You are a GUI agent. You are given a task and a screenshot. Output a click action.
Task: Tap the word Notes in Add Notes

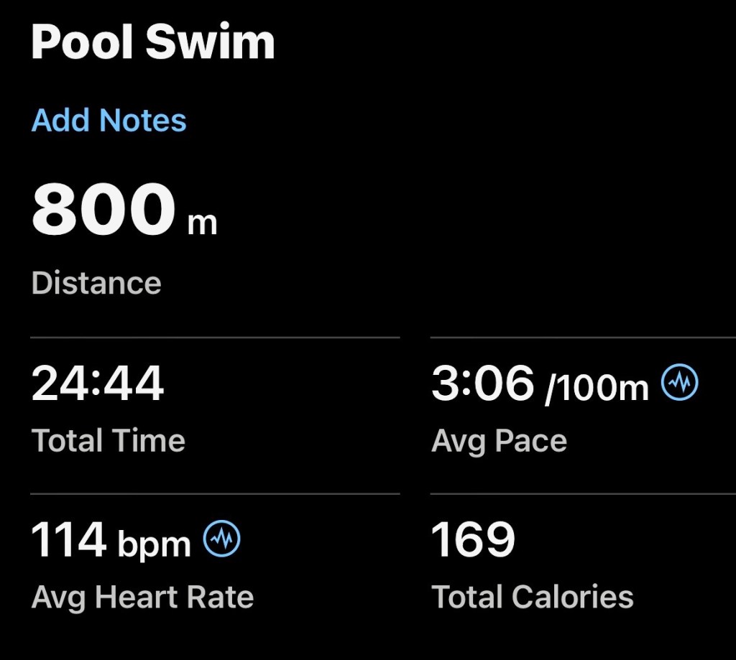(143, 120)
